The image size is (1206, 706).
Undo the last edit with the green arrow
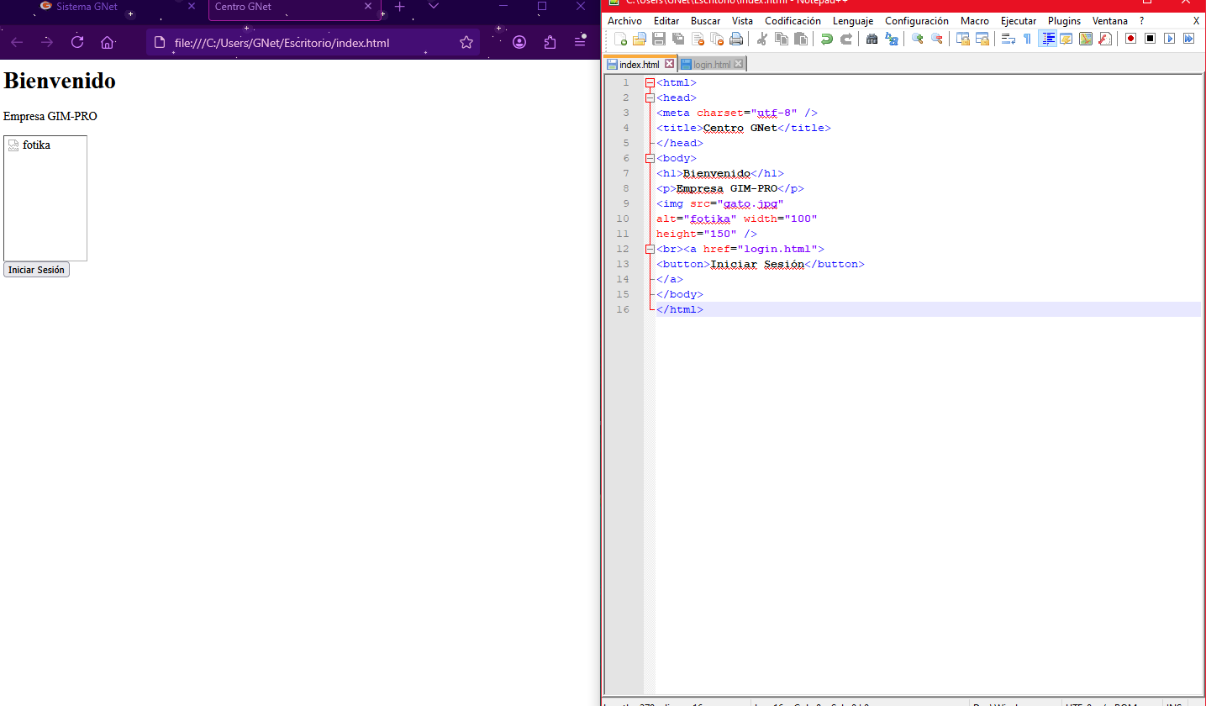(827, 39)
